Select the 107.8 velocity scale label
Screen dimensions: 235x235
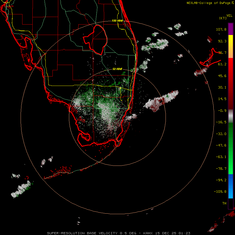pos(221,29)
